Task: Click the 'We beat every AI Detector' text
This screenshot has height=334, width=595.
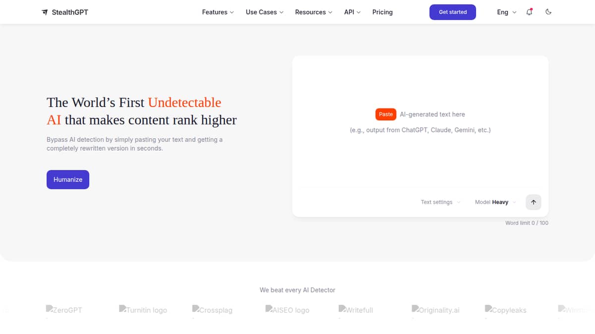Action: pyautogui.click(x=297, y=290)
